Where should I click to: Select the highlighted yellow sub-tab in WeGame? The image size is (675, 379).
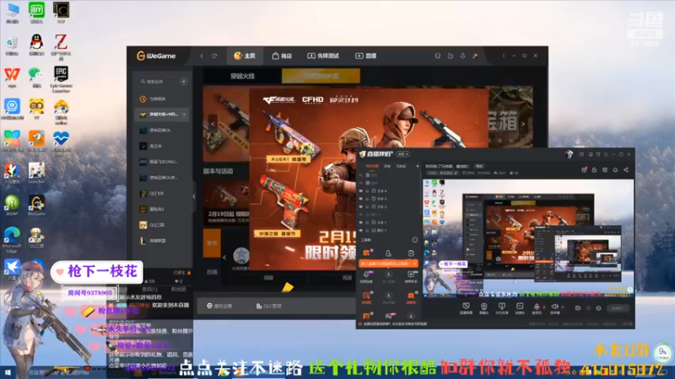(x=321, y=76)
